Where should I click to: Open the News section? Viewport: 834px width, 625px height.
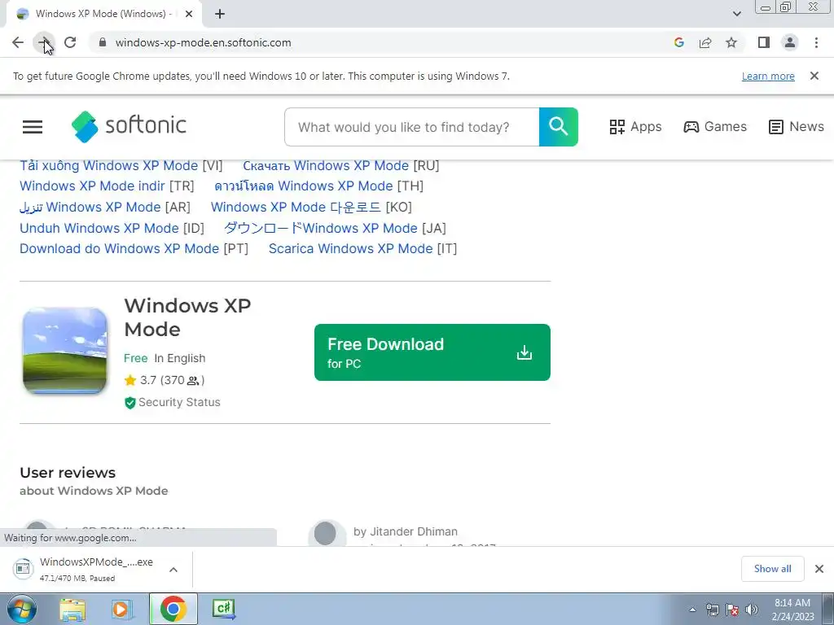(797, 126)
